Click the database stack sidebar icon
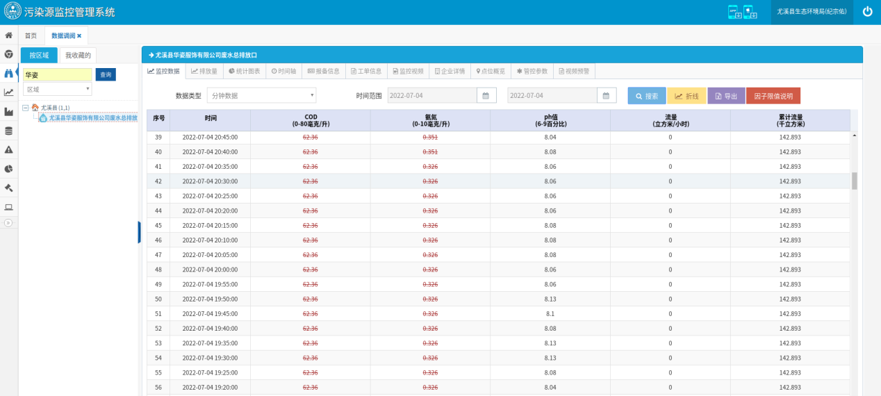Screen dimensions: 881x396 coord(8,131)
